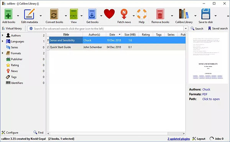Sort by the Size (MB) column header
The height and width of the screenshot is (142, 230).
pos(130,35)
